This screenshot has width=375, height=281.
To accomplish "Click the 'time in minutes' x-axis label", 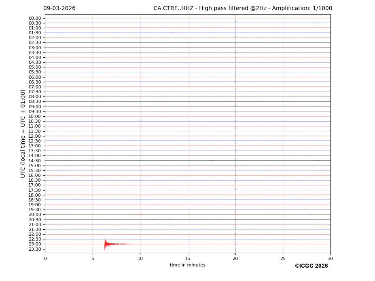I will point(187,265).
